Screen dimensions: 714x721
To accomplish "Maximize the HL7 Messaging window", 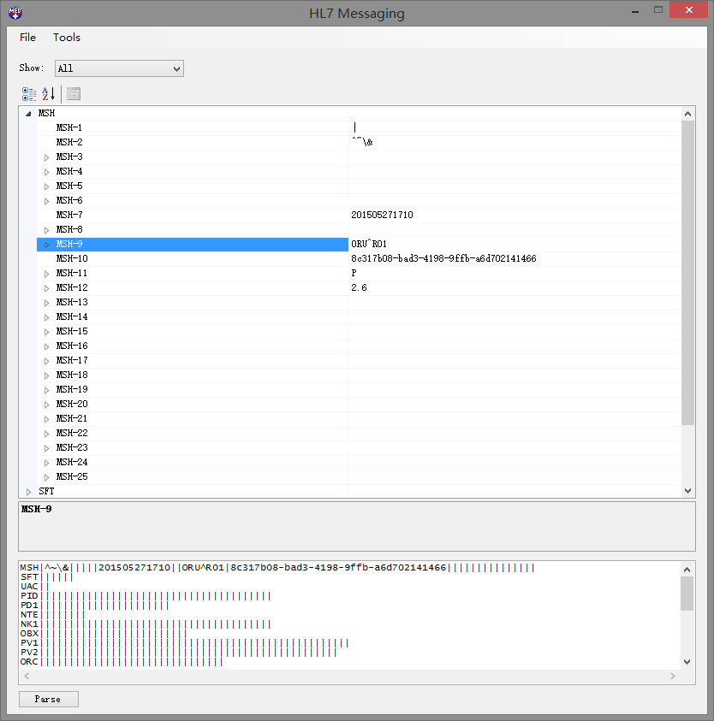I will [x=657, y=10].
